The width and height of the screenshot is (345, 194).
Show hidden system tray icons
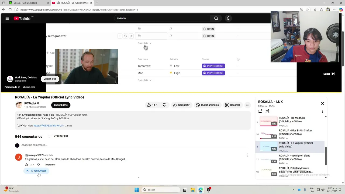[x=293, y=190]
